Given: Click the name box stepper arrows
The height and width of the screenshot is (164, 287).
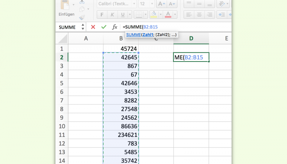Looking at the screenshot, I should point(83,27).
